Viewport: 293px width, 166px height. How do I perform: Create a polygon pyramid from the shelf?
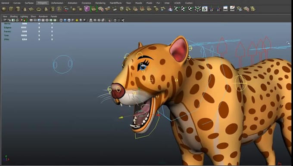[x=46, y=9]
